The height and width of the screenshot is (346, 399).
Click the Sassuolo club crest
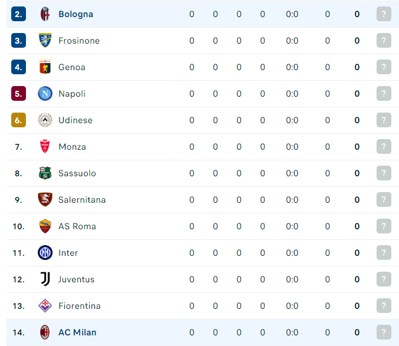45,173
